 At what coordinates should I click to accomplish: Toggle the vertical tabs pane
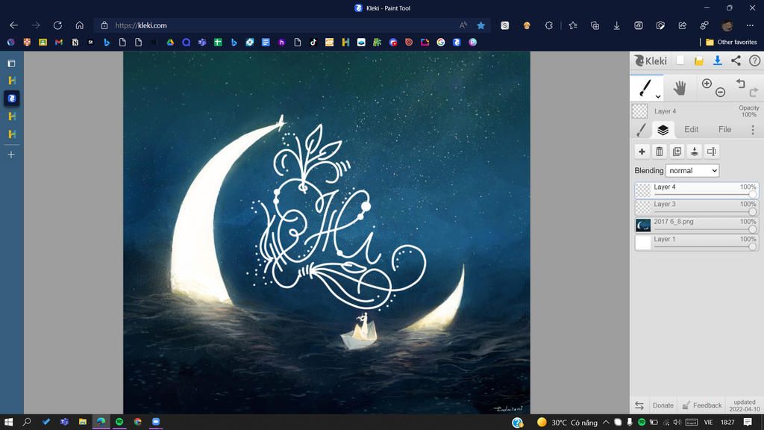(11, 63)
